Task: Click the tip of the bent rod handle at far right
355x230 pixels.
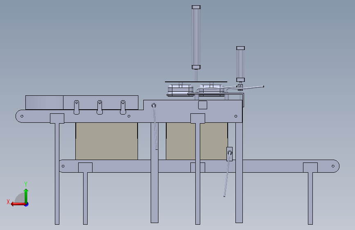Action: 263,86
